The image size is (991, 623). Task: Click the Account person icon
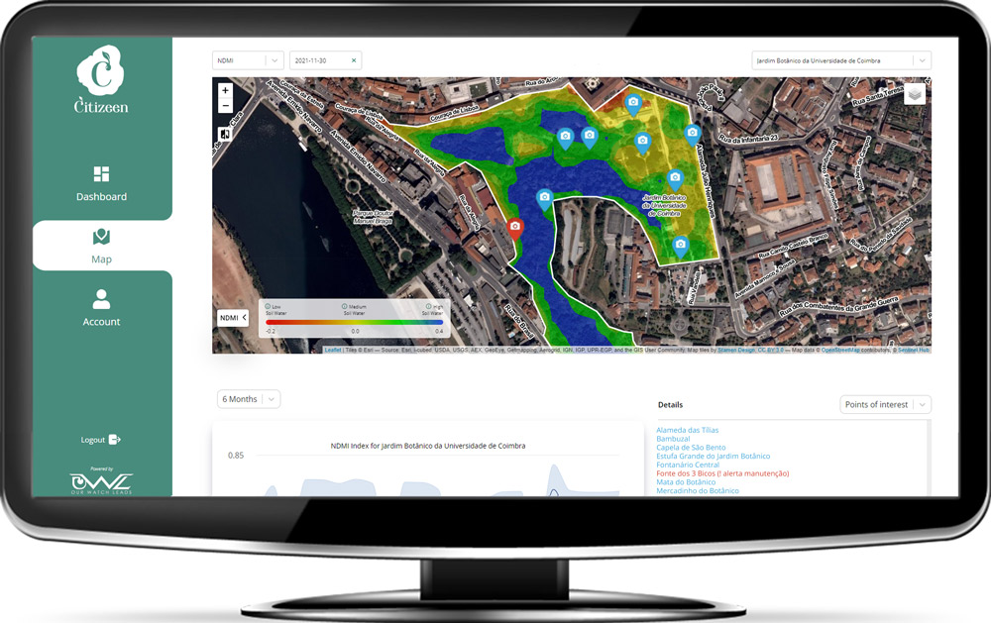101,299
